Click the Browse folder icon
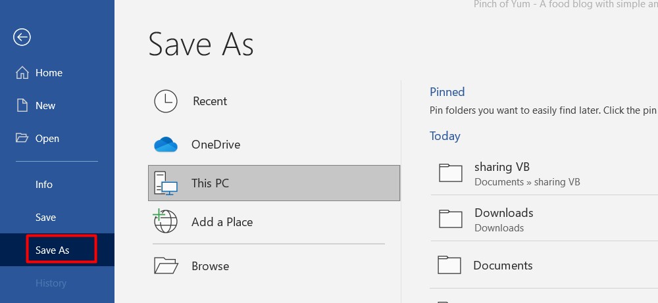This screenshot has width=658, height=303. (x=166, y=266)
